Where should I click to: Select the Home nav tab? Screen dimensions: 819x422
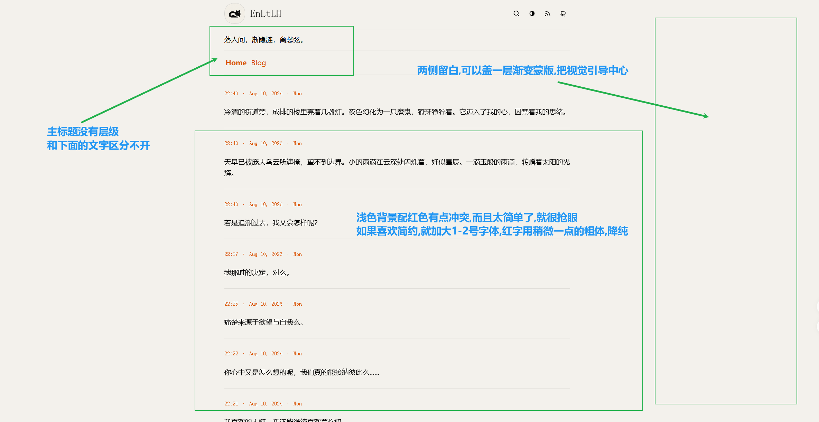point(236,63)
